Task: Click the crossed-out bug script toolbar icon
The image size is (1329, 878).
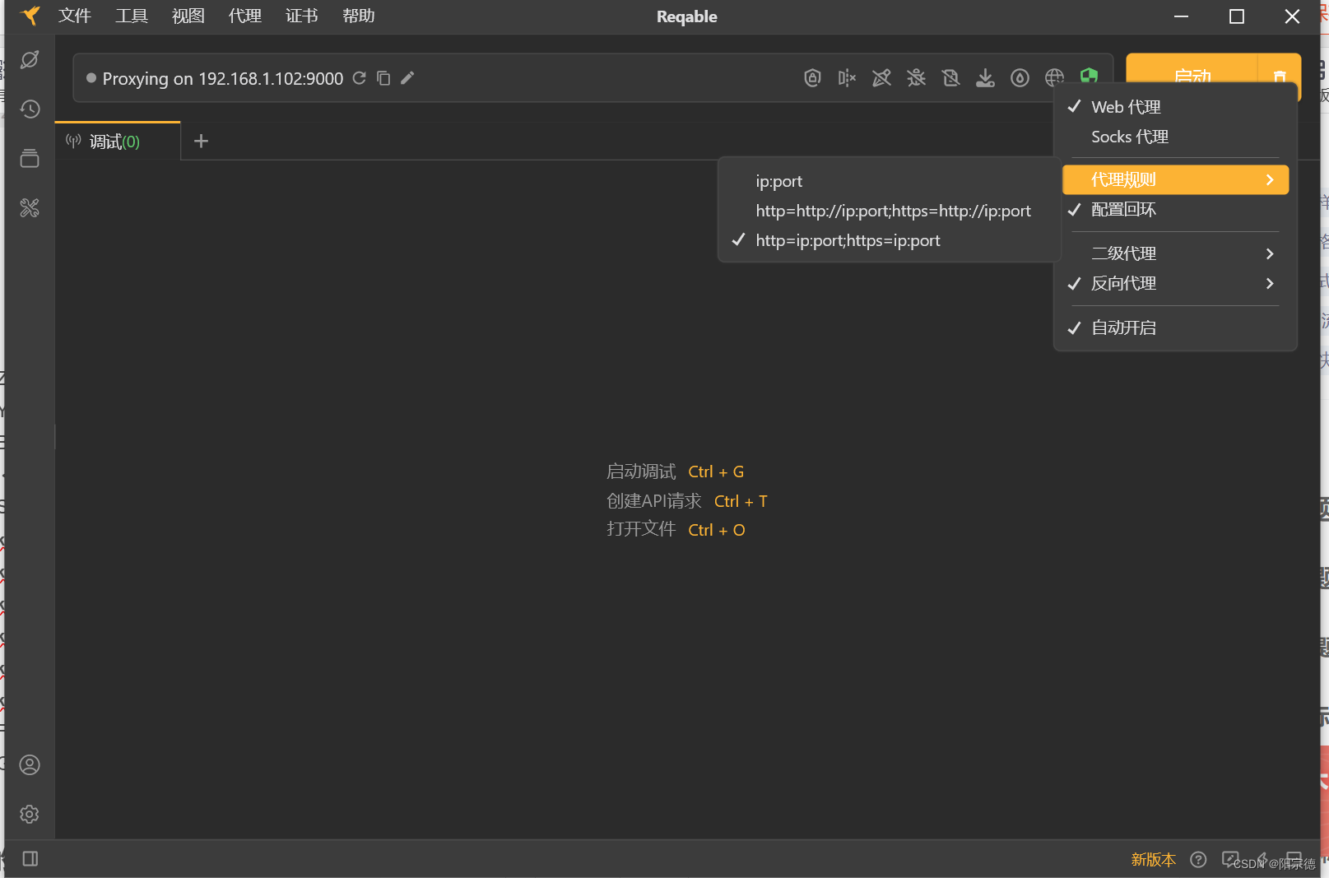Action: 916,78
